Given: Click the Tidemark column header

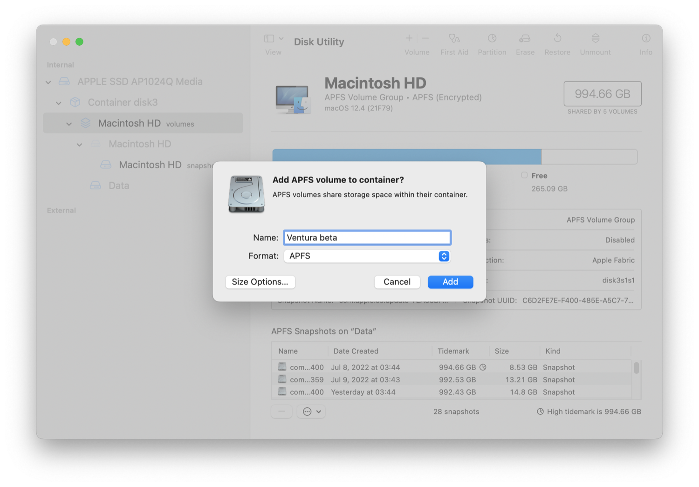Looking at the screenshot, I should click(453, 351).
